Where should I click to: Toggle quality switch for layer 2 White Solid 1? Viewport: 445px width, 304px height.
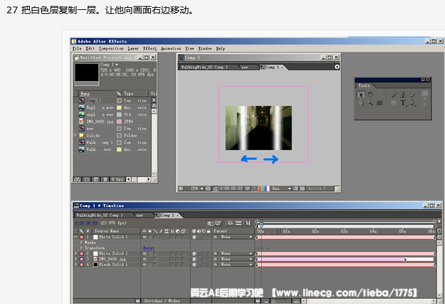tap(155, 254)
